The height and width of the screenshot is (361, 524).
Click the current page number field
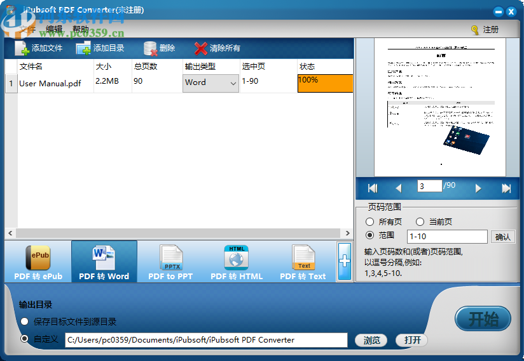point(429,186)
